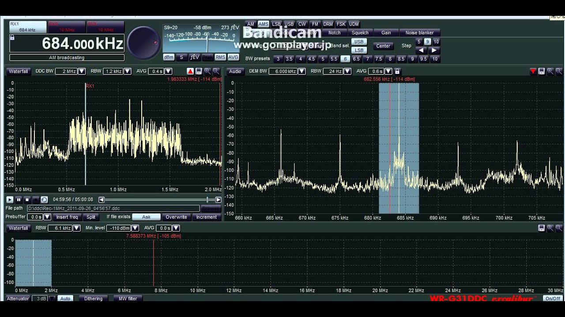
Task: Select the RX1 receiver tab
Action: (27, 27)
